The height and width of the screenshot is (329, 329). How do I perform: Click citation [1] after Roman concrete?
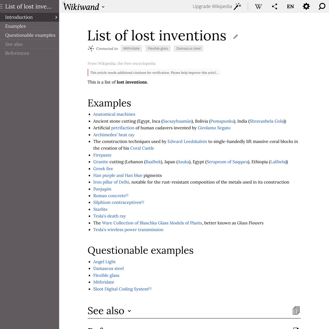click(x=127, y=195)
